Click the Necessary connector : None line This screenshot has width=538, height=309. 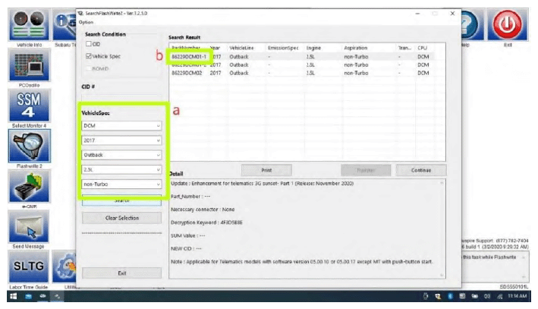pyautogui.click(x=203, y=210)
